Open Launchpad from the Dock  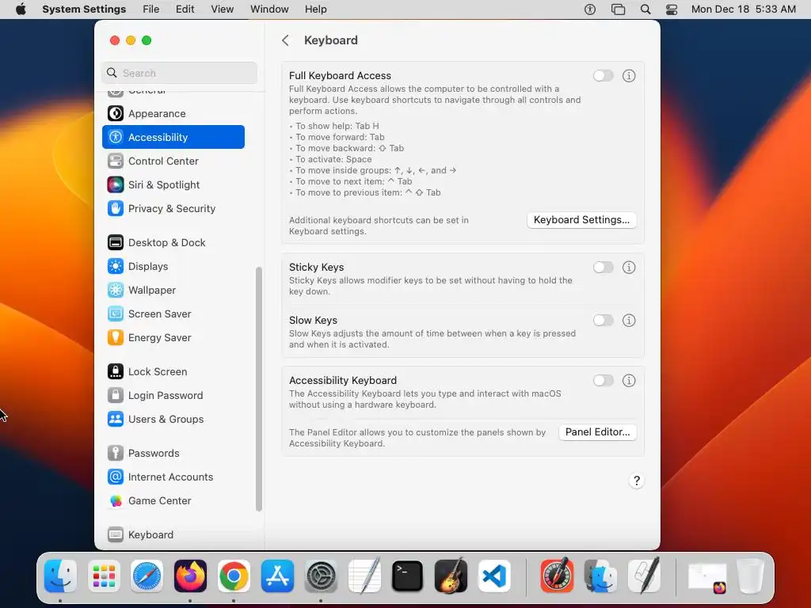(104, 576)
